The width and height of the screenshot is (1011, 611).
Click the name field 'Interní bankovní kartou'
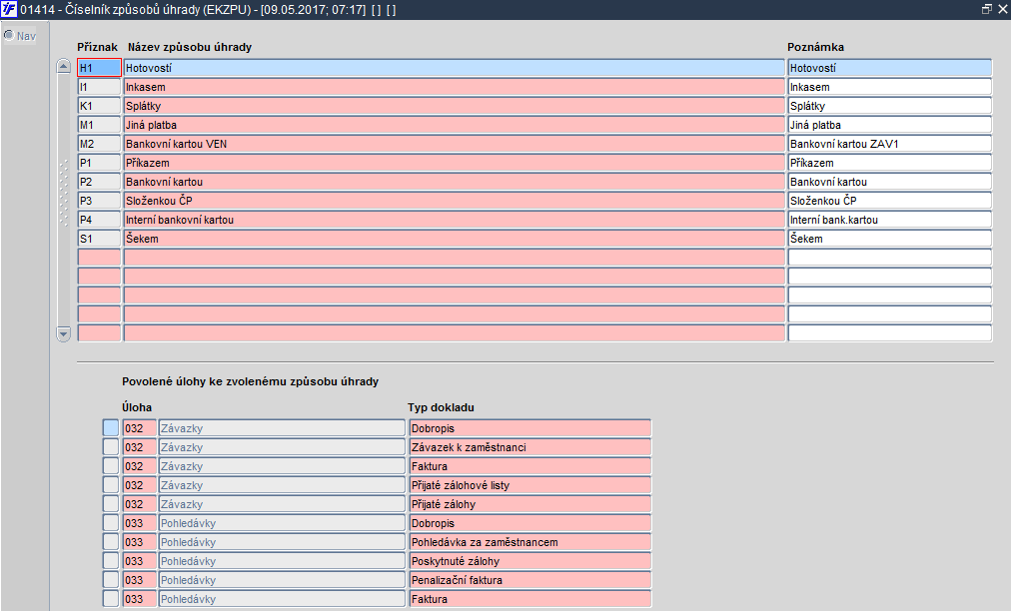[454, 219]
